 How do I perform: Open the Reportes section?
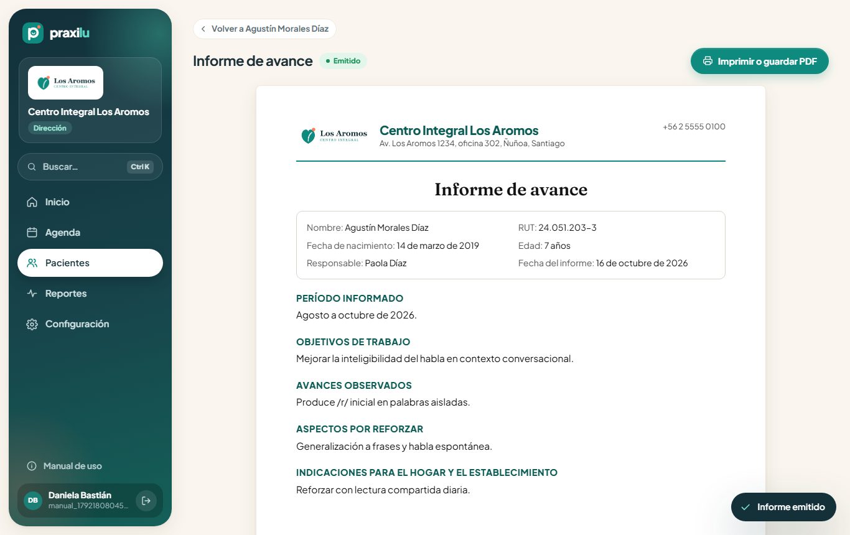(90, 294)
